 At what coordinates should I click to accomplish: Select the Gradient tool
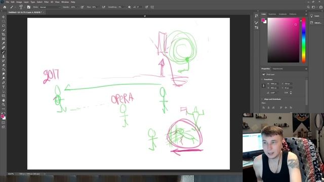4,70
